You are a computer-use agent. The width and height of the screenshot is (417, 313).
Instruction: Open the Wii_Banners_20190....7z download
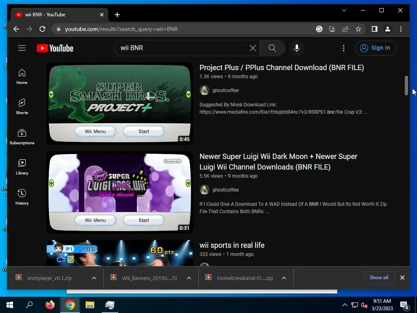(149, 278)
